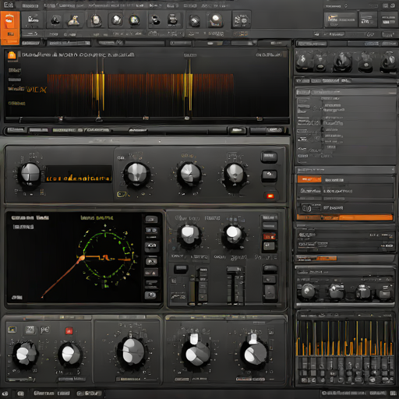This screenshot has height=399, width=399.
Task: Click the orange text readout beside the leftmost knob
Action: [79, 178]
